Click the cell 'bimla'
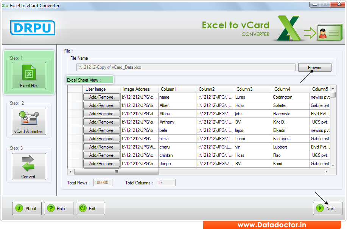Viewport: 347px width, 229px height. (x=177, y=139)
